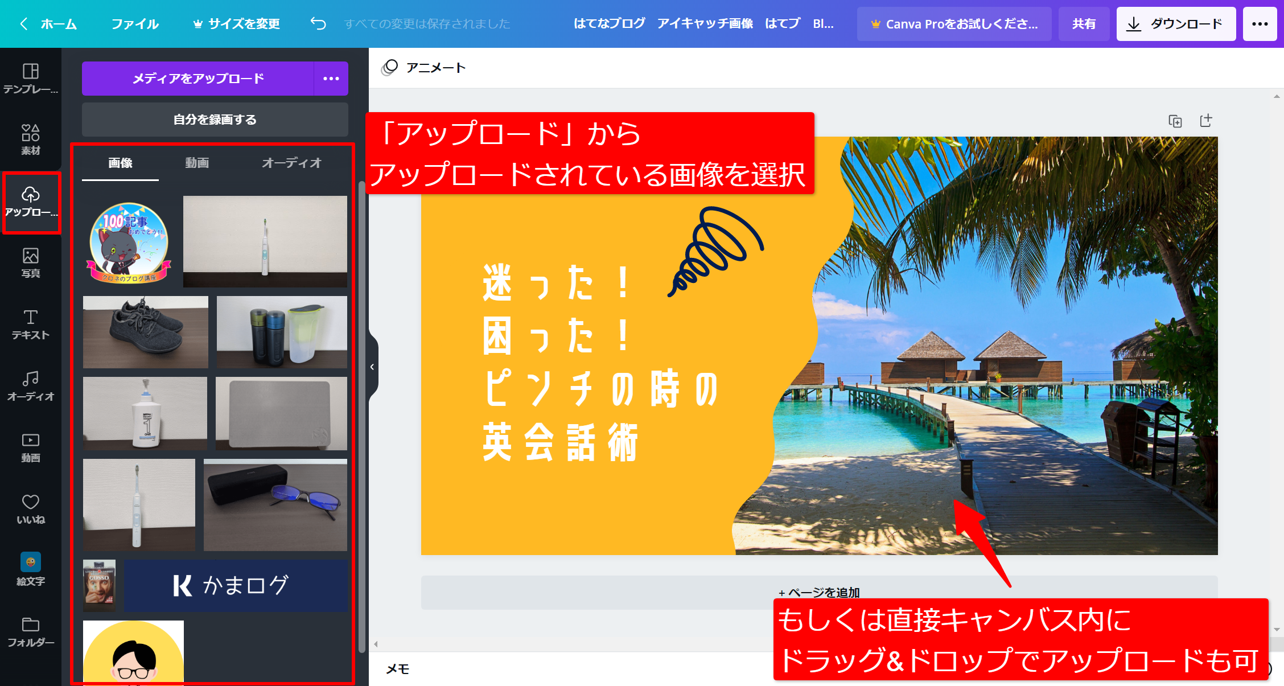Viewport: 1284px width, 686px height.
Task: Click the duplicate page icon
Action: (x=1175, y=121)
